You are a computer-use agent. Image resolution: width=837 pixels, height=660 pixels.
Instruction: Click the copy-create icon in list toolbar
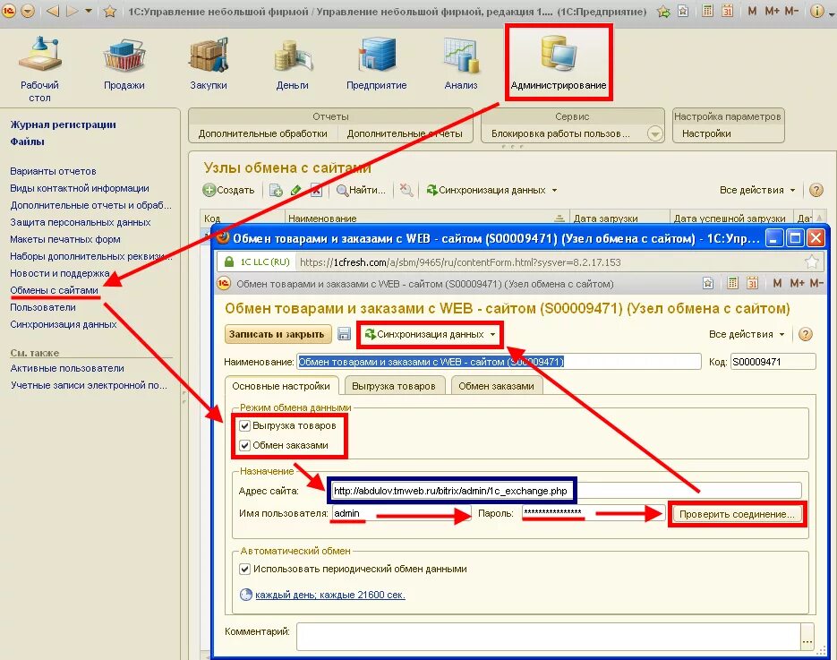click(x=276, y=190)
